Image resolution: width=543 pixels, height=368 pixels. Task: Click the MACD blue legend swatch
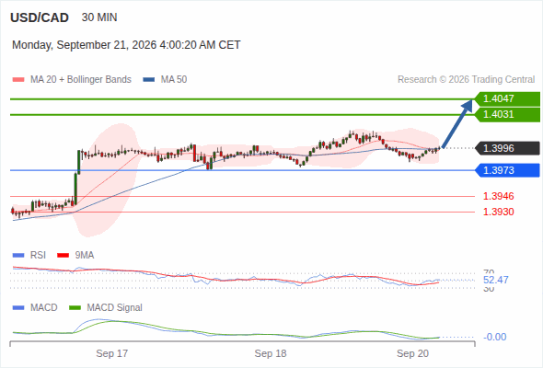tap(18, 308)
